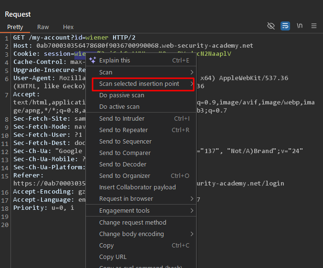This screenshot has width=323, height=268.
Task: Click 'Cookie: session=' header name
Action: point(44,54)
